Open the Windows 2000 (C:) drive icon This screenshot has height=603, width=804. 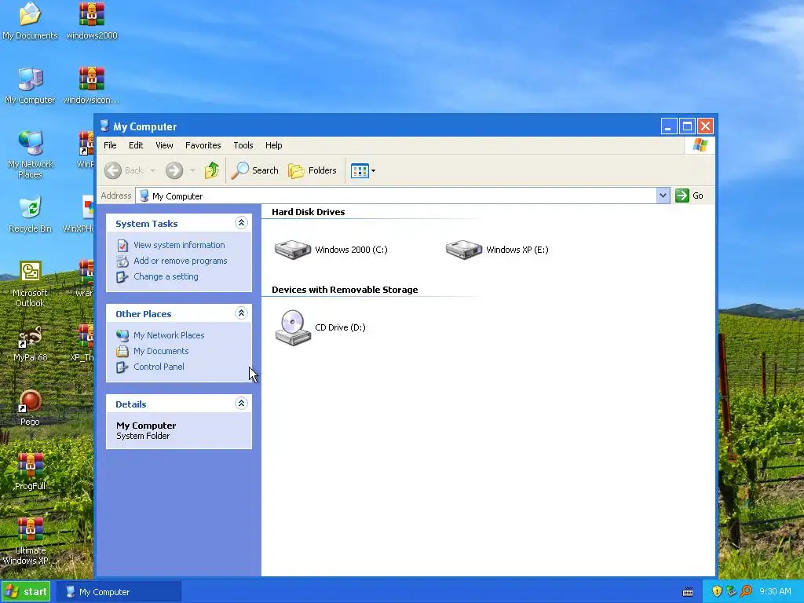point(293,250)
